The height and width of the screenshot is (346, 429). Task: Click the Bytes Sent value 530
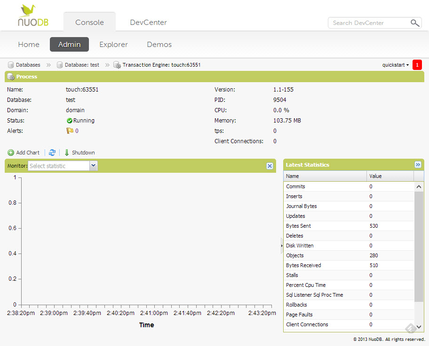[374, 226]
